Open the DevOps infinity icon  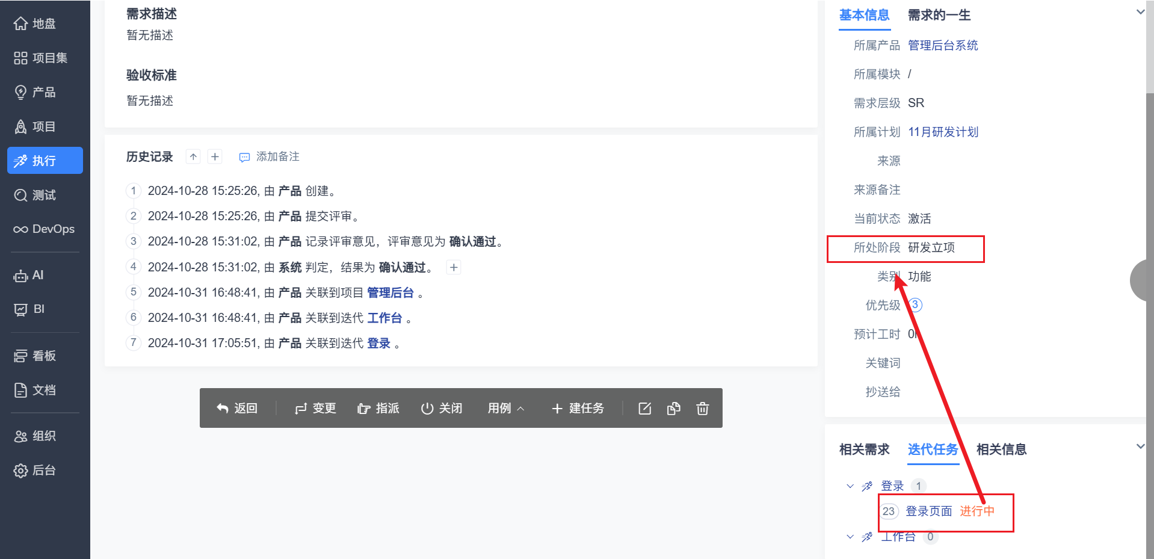(20, 229)
